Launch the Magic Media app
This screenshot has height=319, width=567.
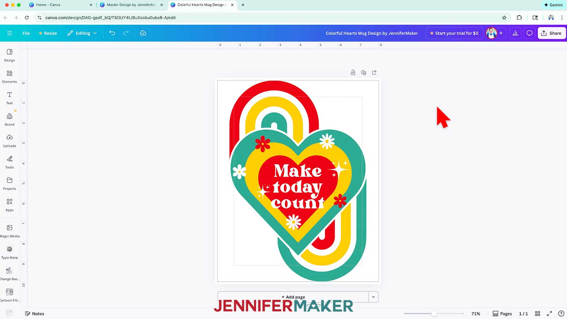[10, 231]
